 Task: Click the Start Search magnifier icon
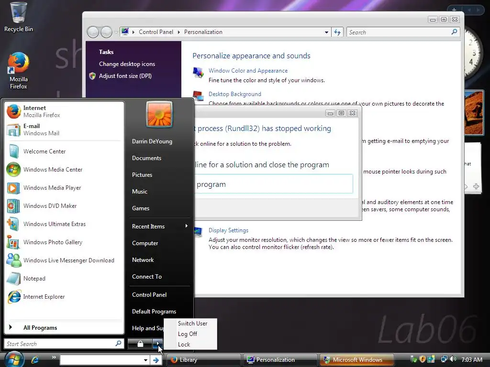(x=118, y=344)
